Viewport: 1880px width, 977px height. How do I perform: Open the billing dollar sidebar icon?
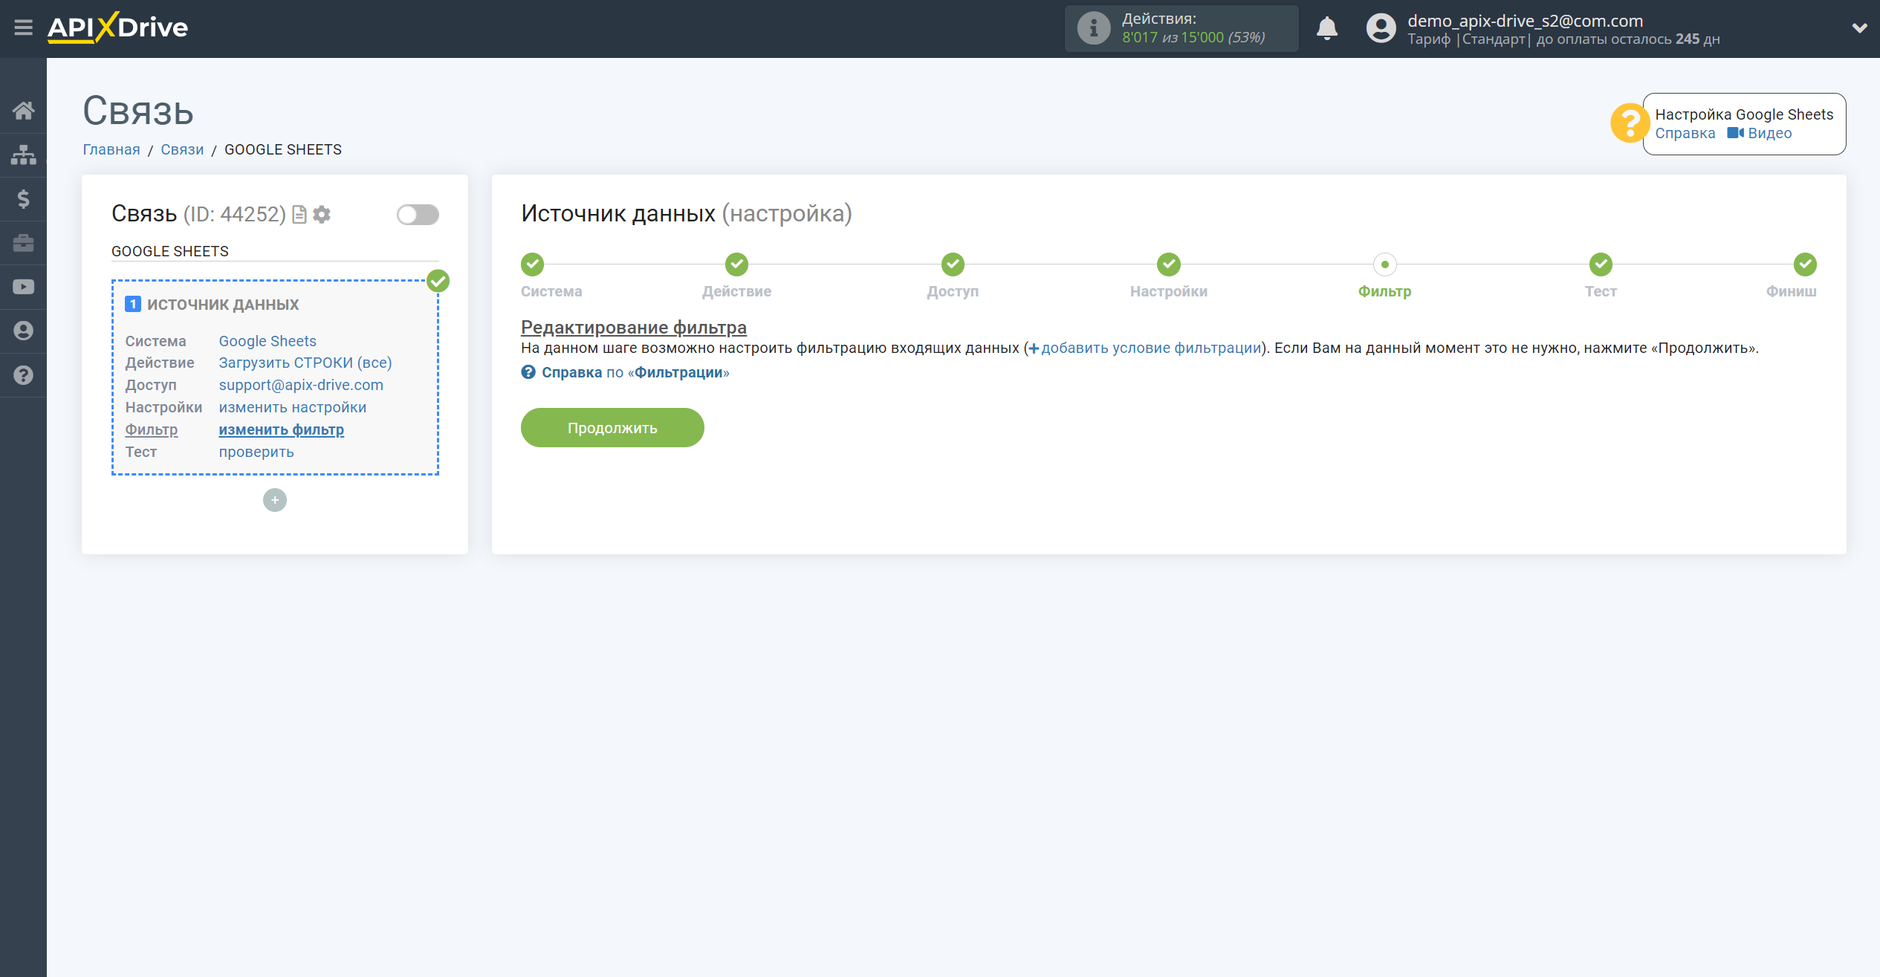pos(23,199)
